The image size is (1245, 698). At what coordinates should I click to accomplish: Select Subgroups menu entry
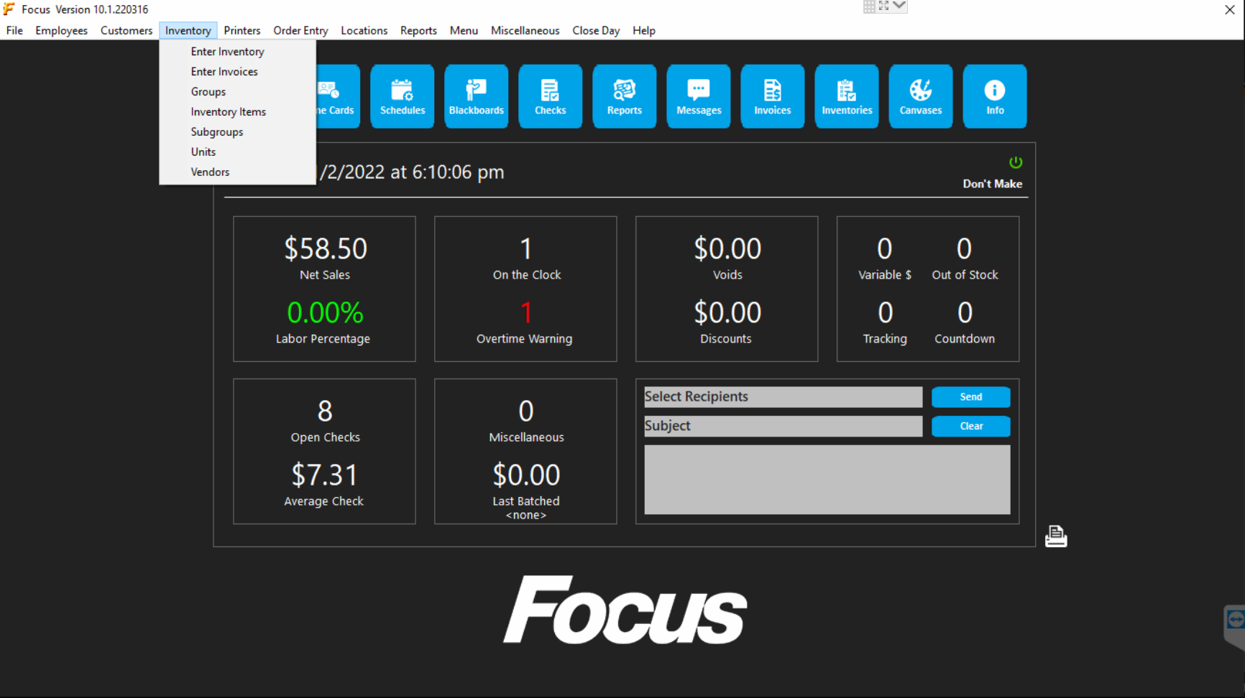(x=237, y=132)
